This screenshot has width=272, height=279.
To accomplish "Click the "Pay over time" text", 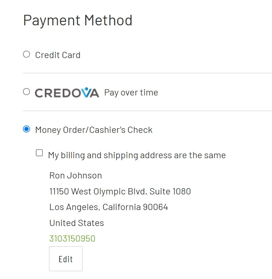I will [x=131, y=93].
